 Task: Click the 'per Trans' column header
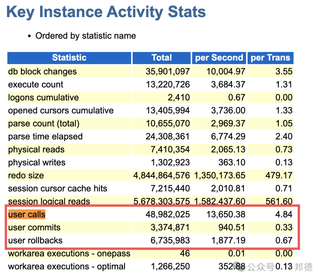click(x=270, y=58)
